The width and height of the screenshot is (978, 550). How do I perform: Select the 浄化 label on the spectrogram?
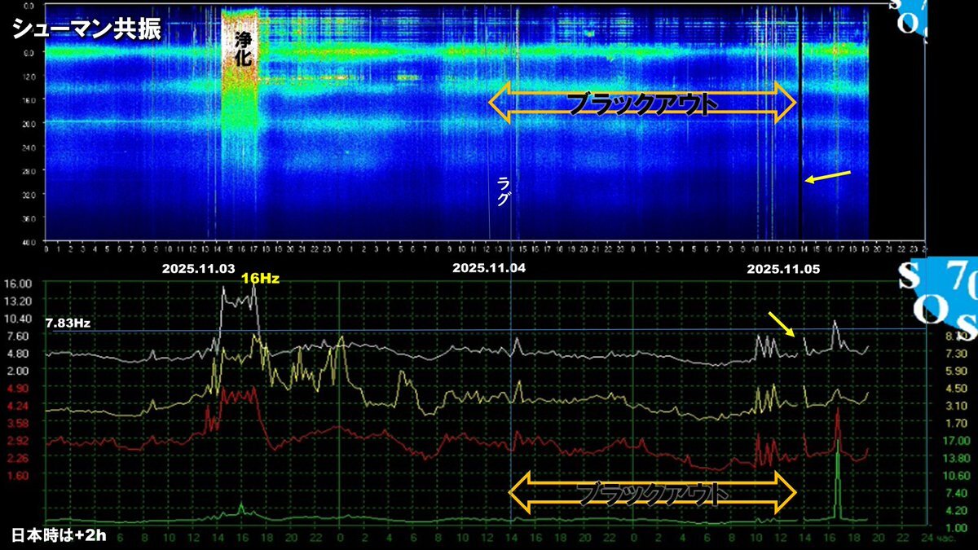pyautogui.click(x=240, y=48)
